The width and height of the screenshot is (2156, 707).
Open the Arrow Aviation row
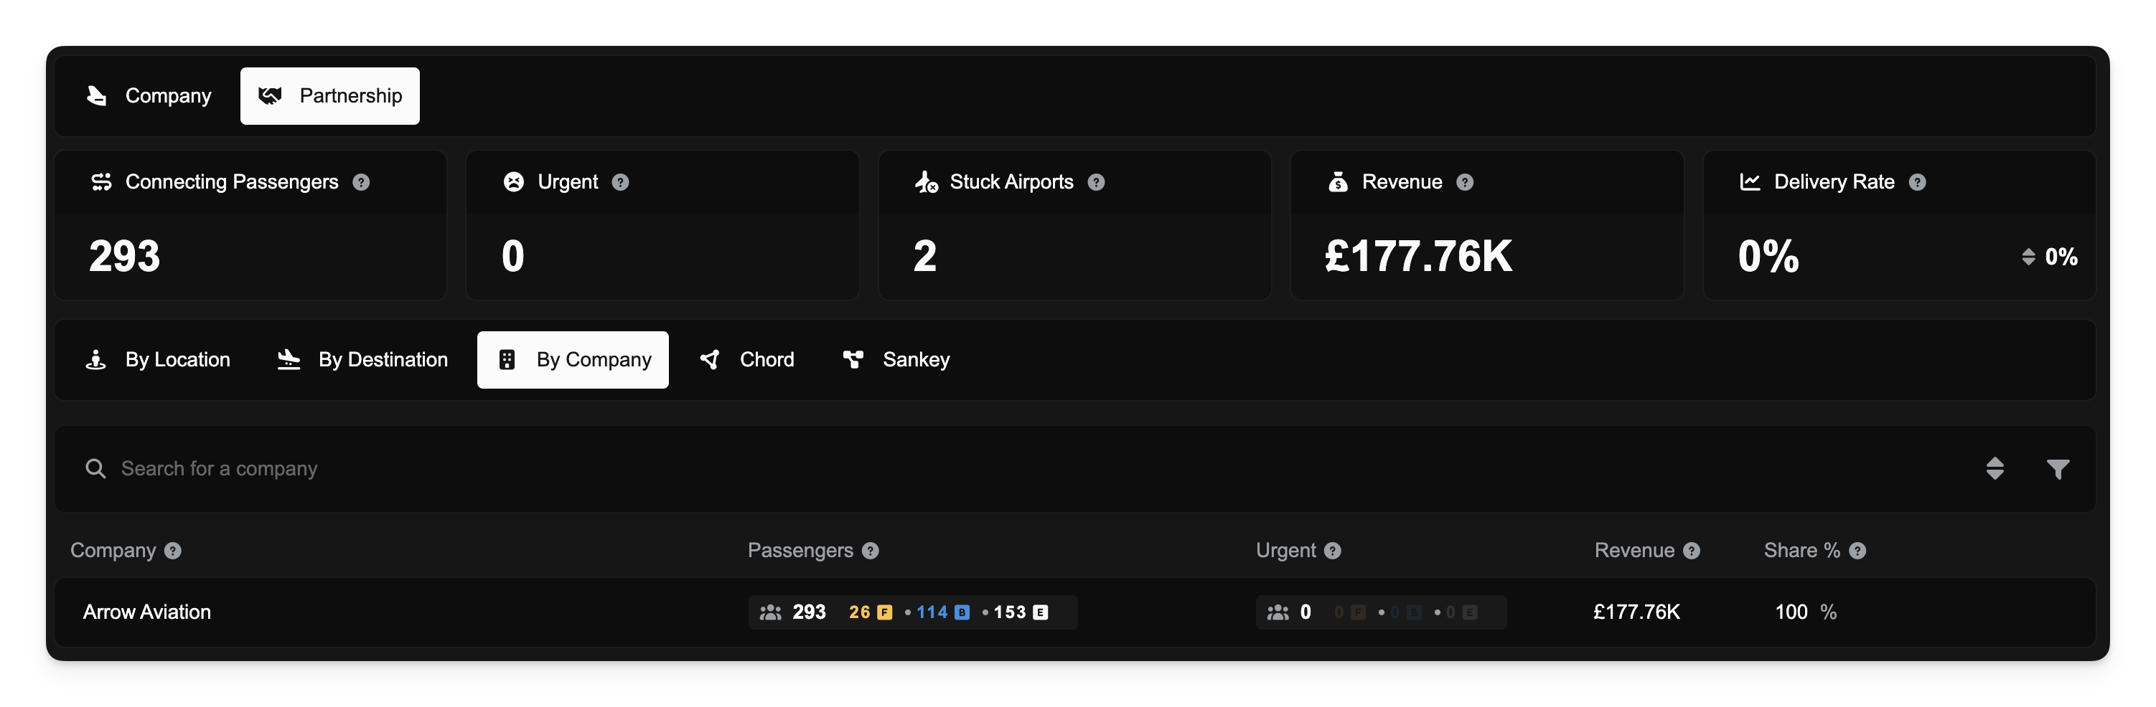click(147, 612)
